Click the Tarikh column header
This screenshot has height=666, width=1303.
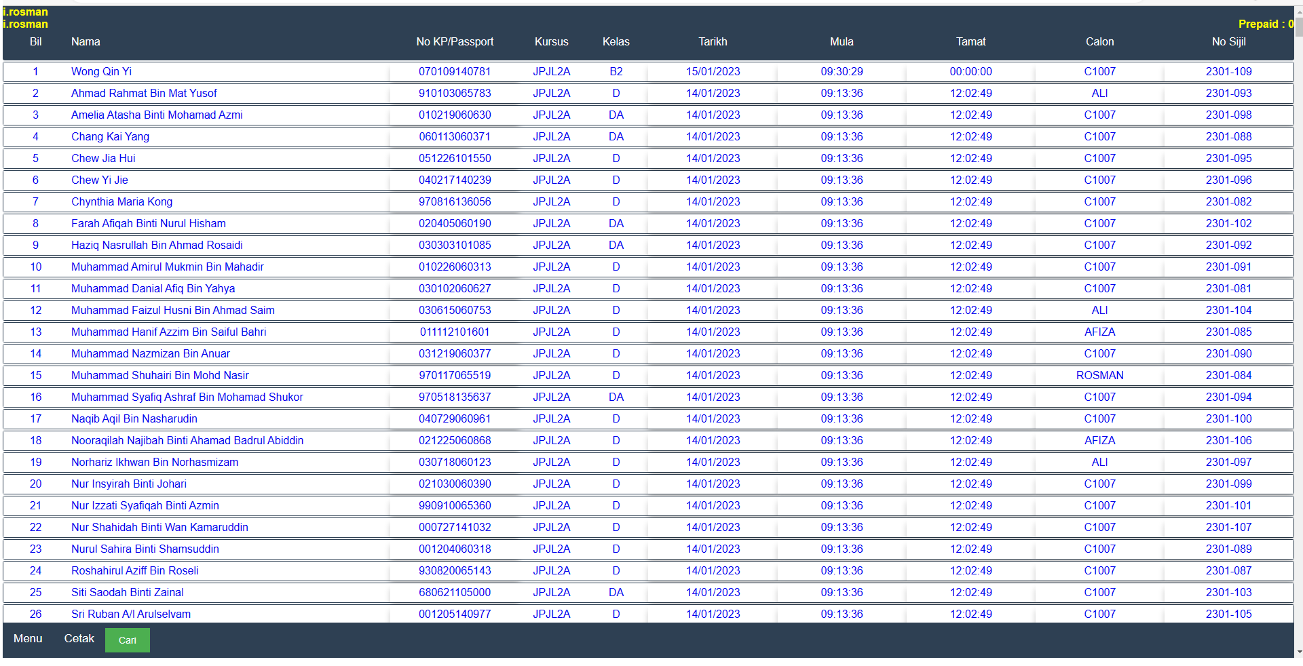point(713,42)
